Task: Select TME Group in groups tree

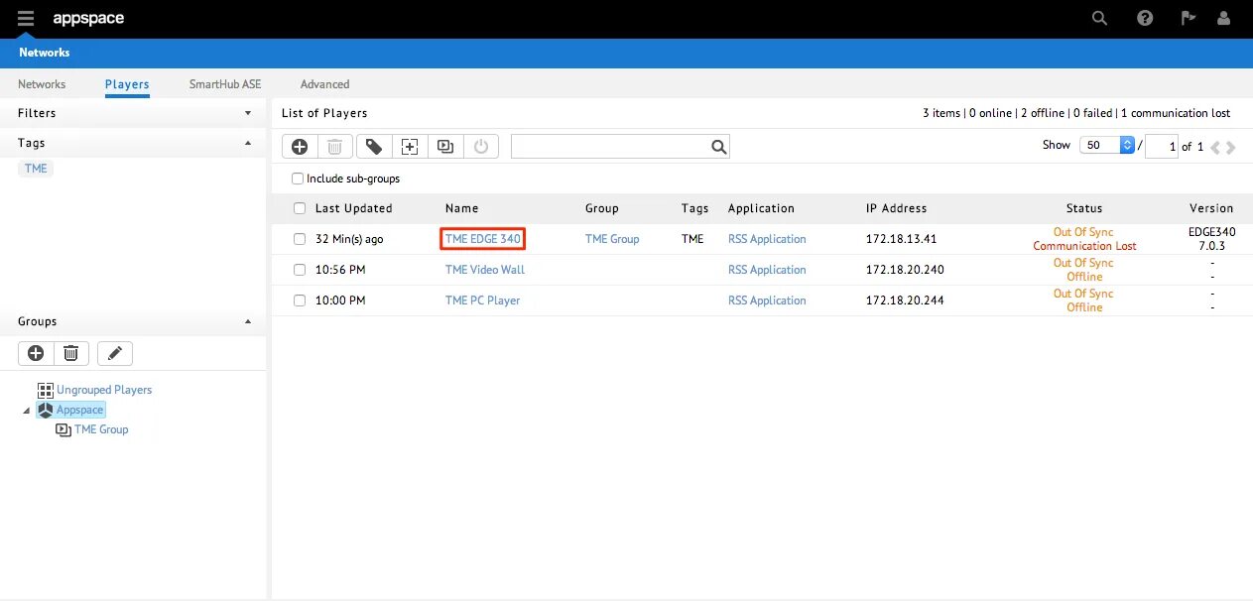Action: point(101,429)
